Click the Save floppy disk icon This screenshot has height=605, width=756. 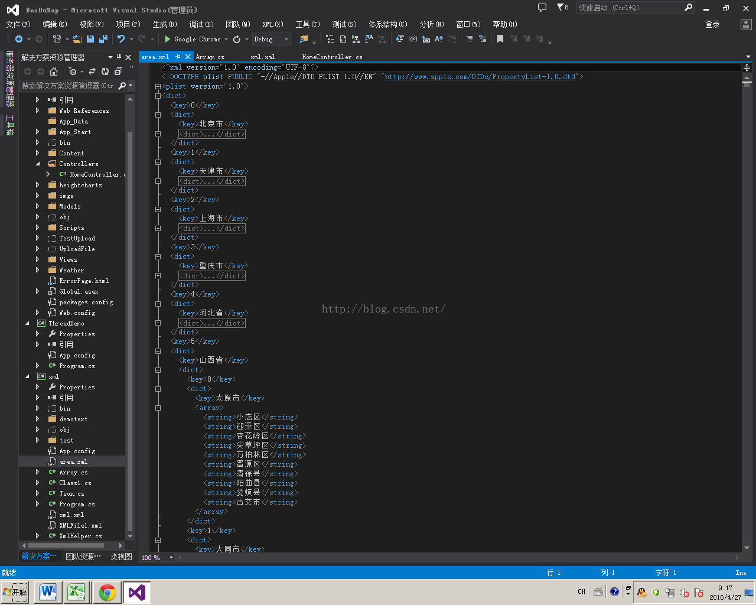click(90, 39)
